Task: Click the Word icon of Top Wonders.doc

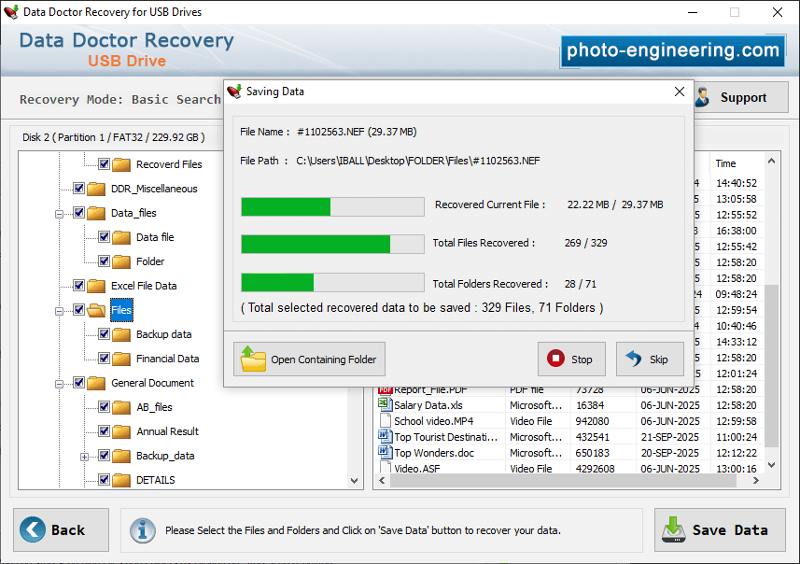Action: 384,452
